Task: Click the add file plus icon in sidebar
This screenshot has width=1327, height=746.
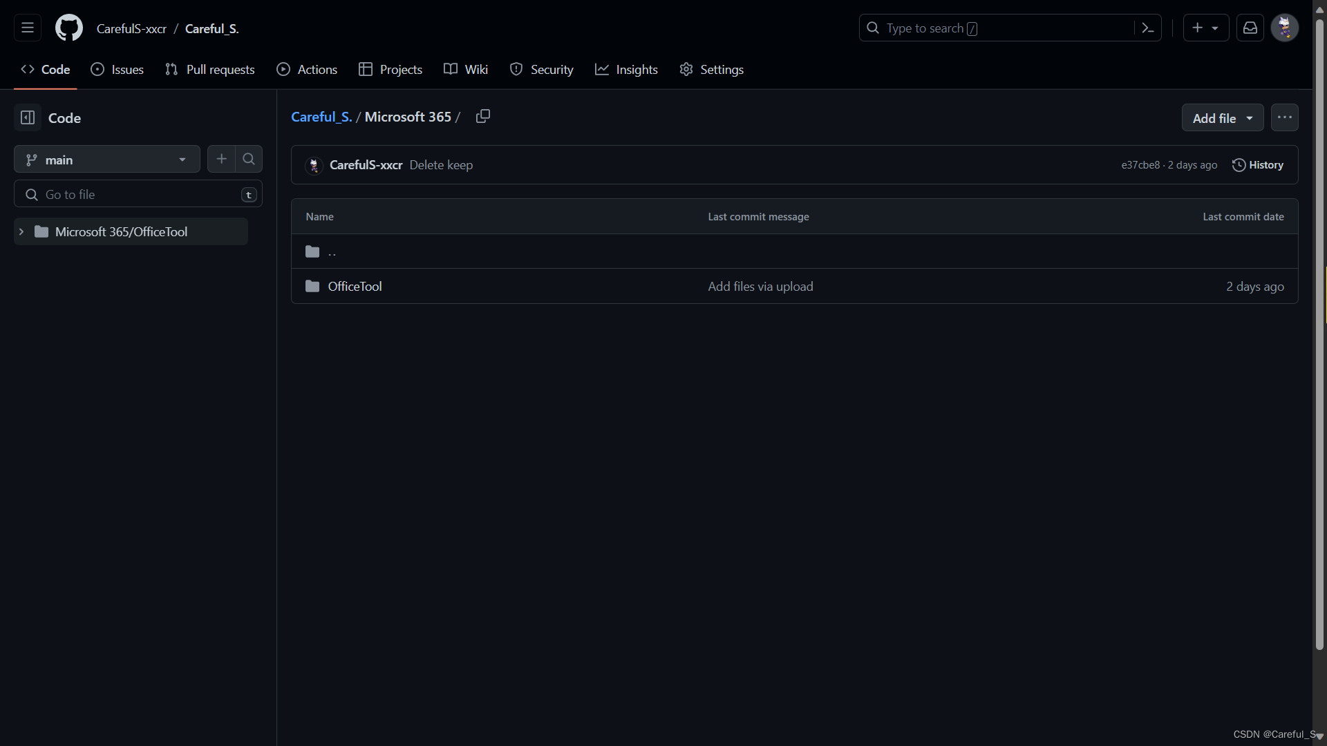Action: (221, 160)
